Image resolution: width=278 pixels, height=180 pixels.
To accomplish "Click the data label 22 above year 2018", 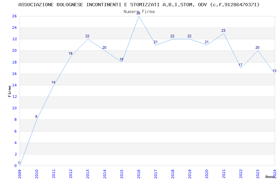I will pos(172,36).
